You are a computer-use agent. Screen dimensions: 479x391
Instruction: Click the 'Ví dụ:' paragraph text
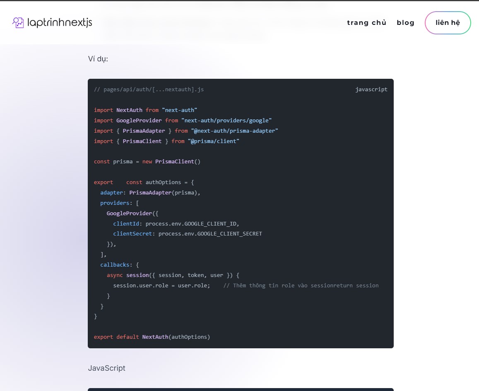(x=98, y=59)
